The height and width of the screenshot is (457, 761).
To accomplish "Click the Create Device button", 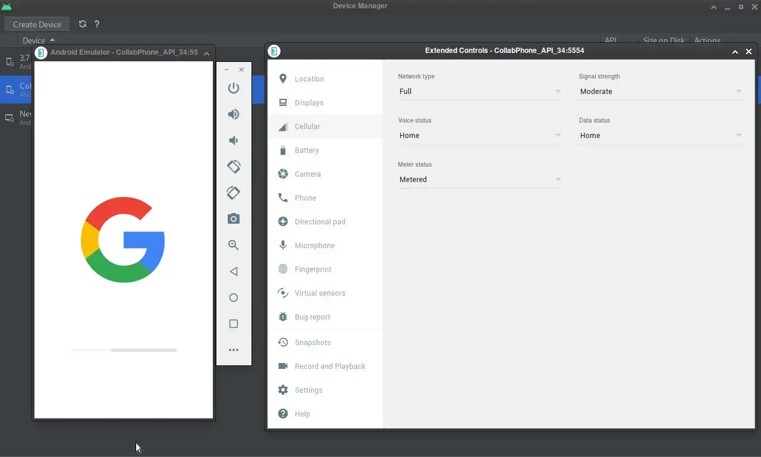I will pos(37,24).
